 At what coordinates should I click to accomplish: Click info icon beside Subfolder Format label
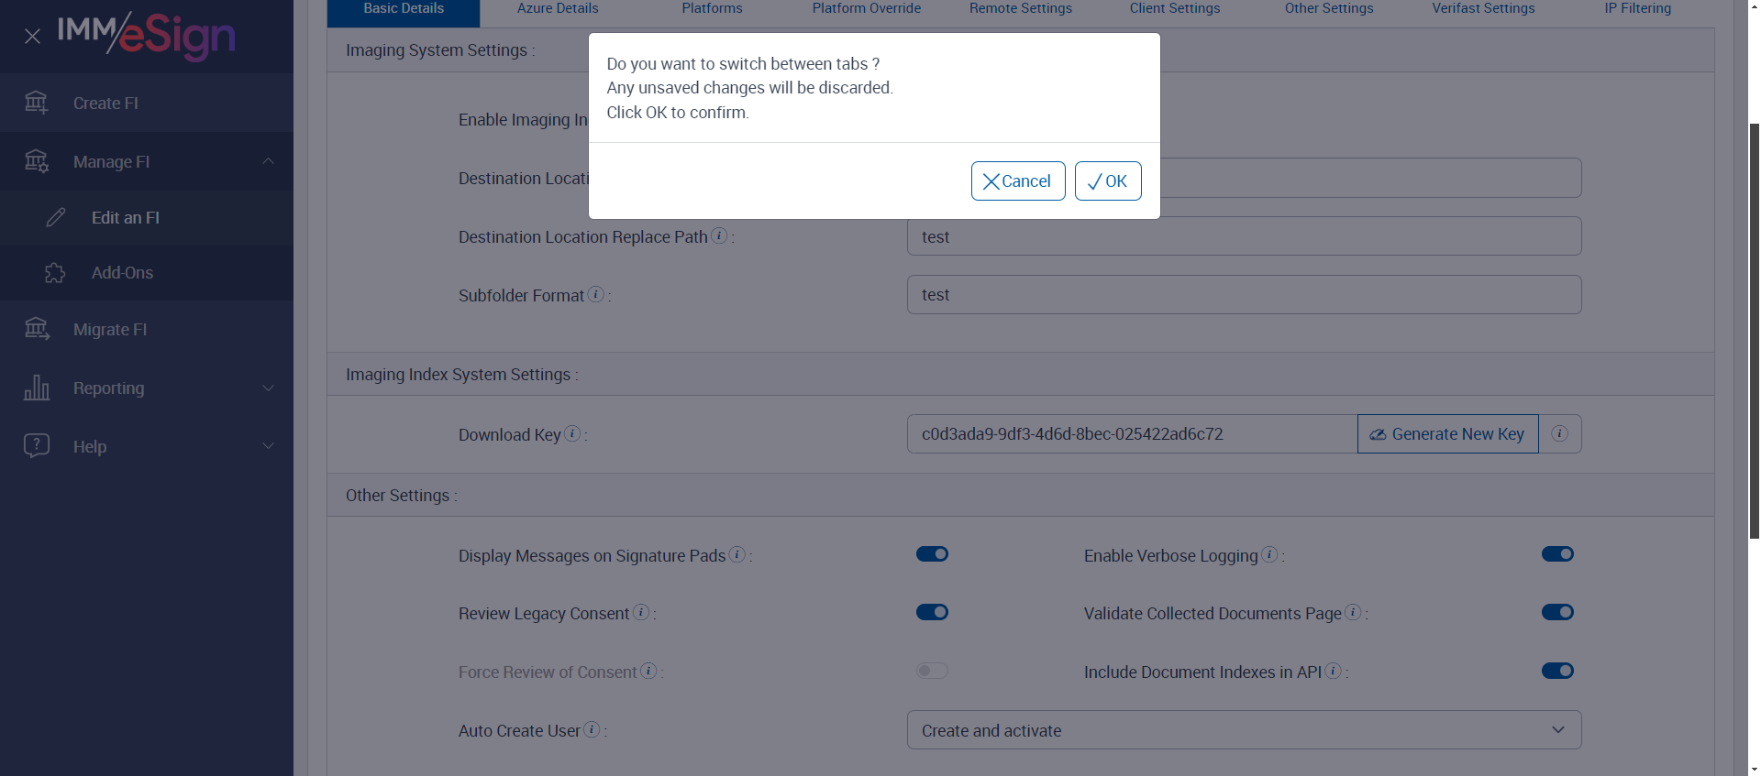pyautogui.click(x=596, y=294)
